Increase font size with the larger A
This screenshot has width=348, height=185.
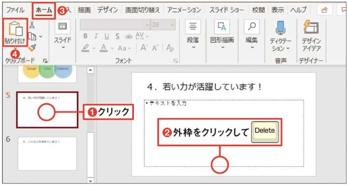coord(144,48)
